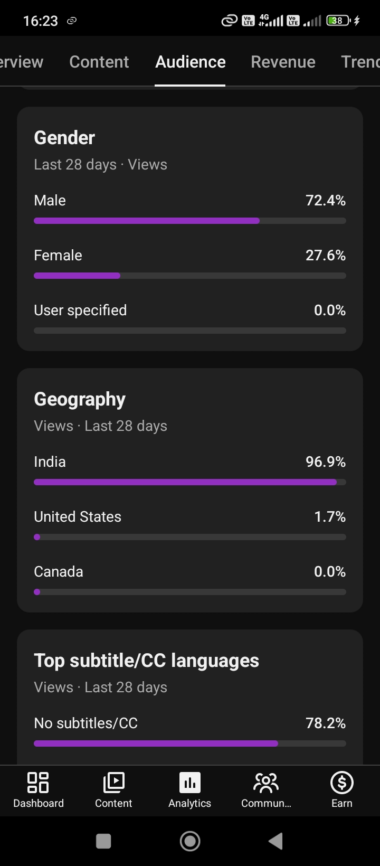
Task: Tap the Android back triangle button
Action: point(275,841)
